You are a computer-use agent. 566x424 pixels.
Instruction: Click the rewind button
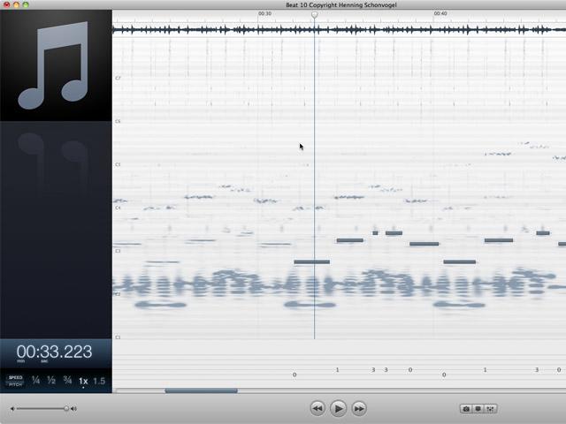pyautogui.click(x=317, y=408)
